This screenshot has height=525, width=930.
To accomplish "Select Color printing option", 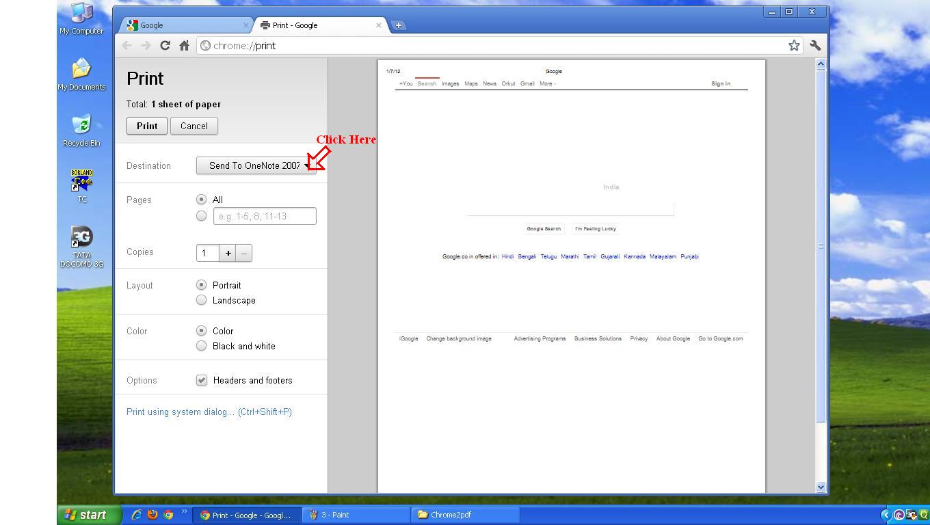I will 201,330.
